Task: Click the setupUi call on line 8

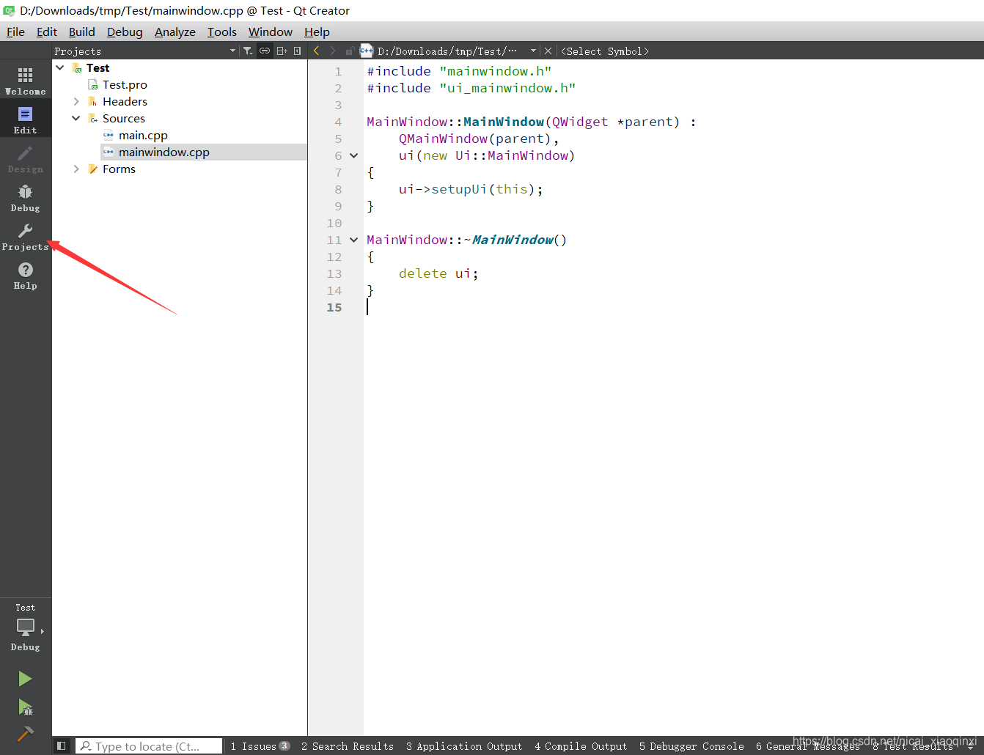Action: [459, 189]
